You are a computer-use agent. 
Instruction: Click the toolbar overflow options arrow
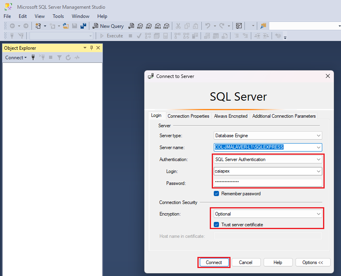coord(285,37)
